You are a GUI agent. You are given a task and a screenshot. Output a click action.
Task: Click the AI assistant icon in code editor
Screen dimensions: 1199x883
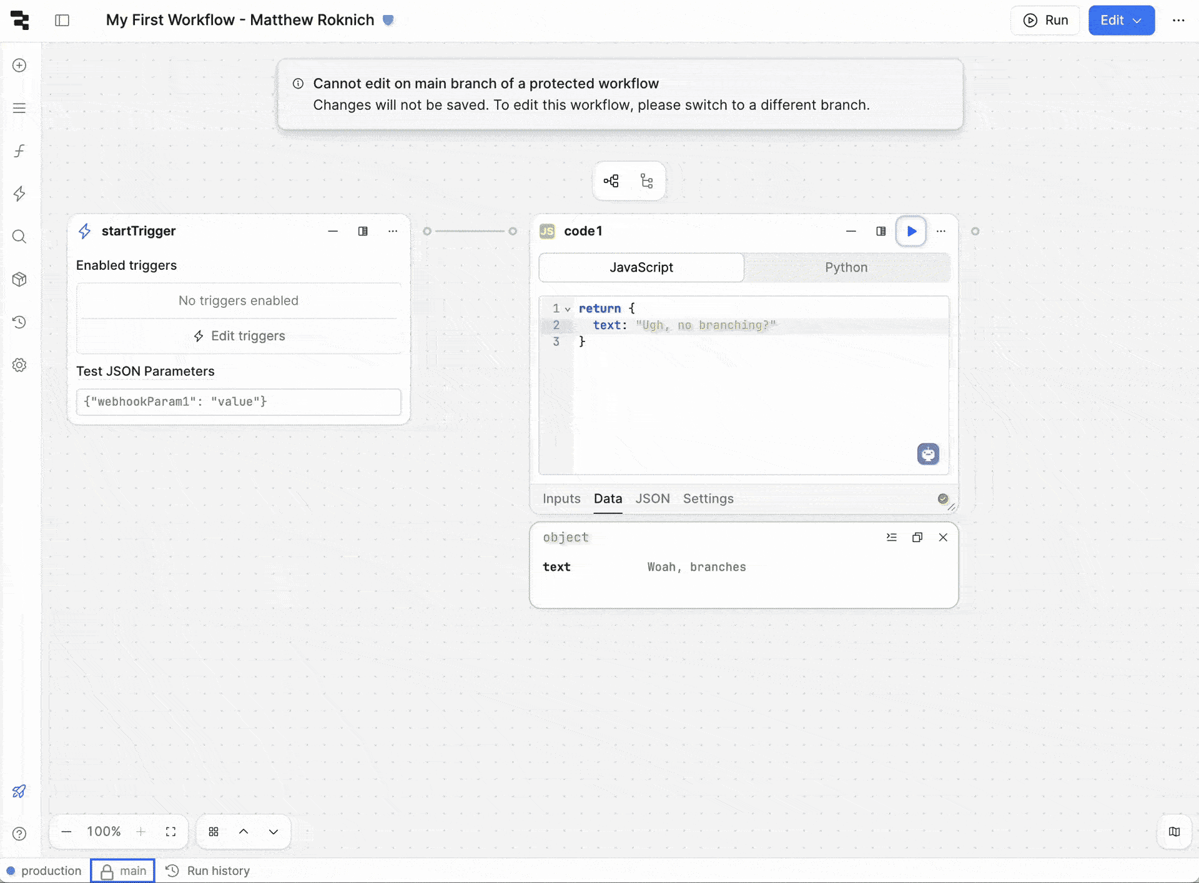click(x=928, y=454)
